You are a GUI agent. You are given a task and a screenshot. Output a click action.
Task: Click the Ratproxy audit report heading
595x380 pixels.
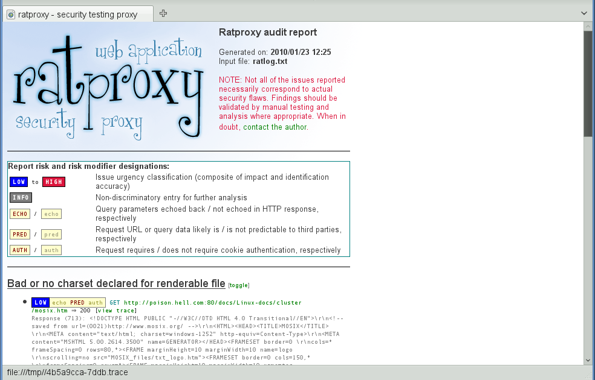pyautogui.click(x=268, y=32)
